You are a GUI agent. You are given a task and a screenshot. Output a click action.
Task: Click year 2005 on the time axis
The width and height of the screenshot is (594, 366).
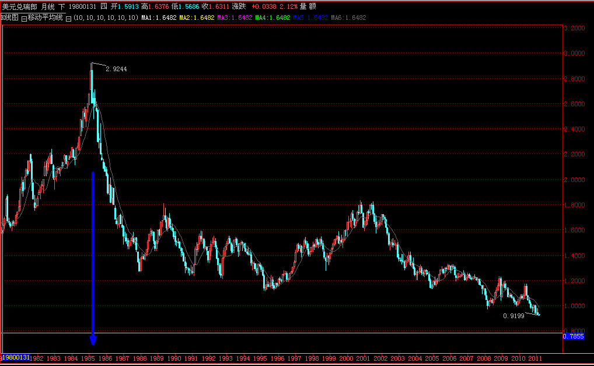432,358
